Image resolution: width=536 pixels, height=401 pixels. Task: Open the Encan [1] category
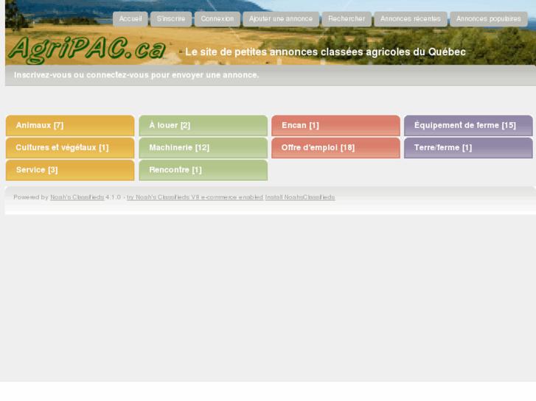[x=335, y=126]
